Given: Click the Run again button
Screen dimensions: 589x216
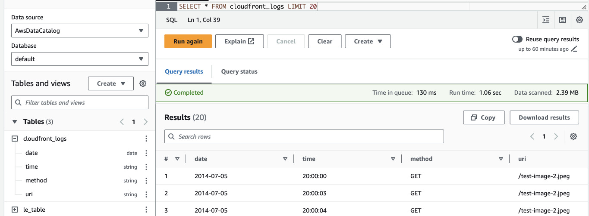Looking at the screenshot, I should click(188, 41).
